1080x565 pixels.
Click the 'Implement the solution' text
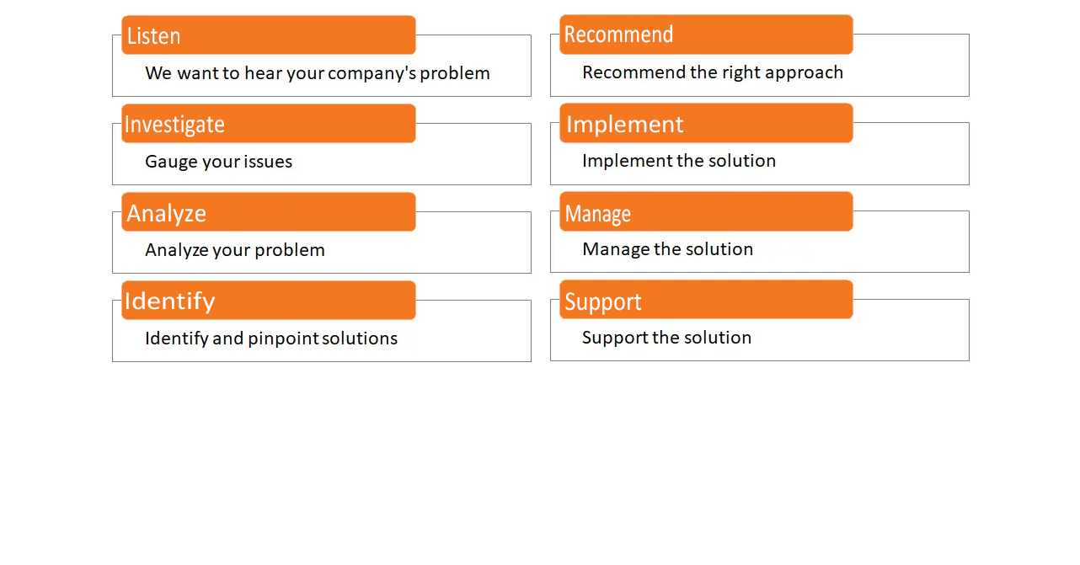(x=679, y=161)
